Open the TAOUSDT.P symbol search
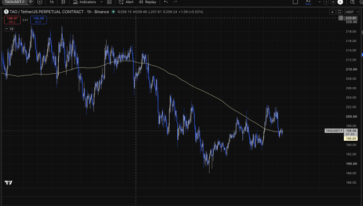This screenshot has height=206, width=363. click(x=14, y=2)
